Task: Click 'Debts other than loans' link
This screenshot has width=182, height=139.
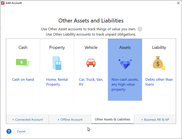Action: pos(159,82)
